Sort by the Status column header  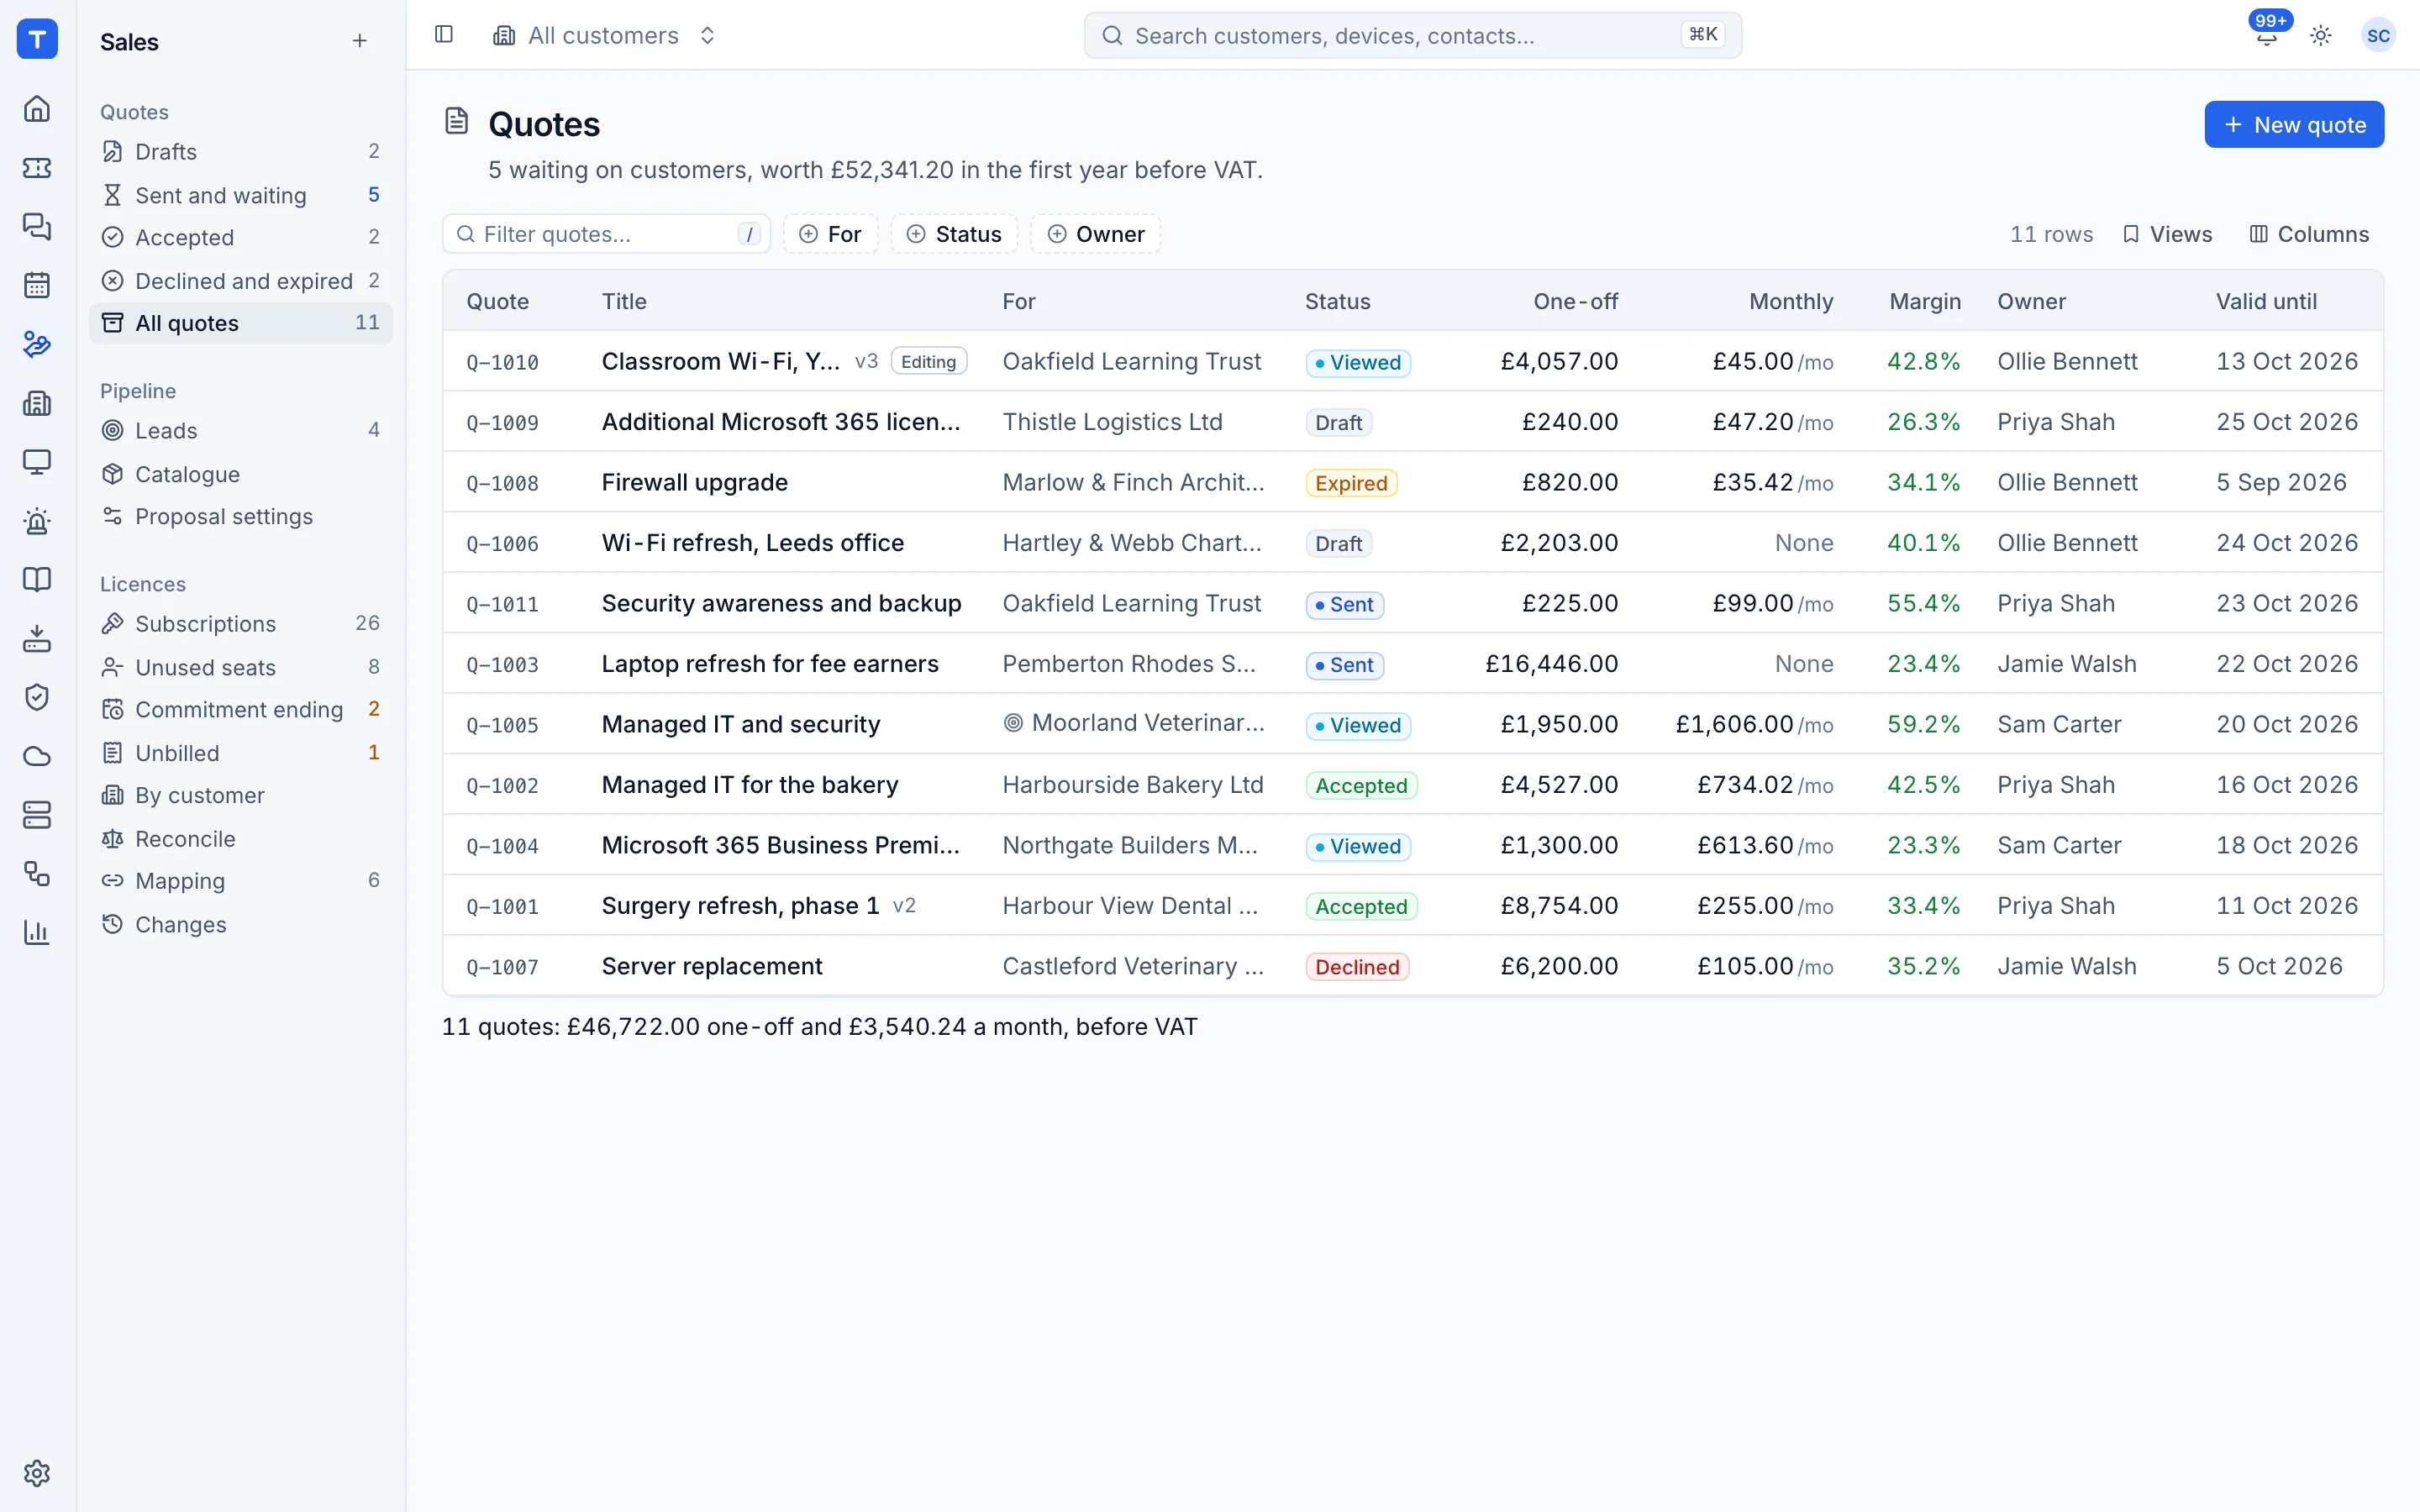point(1337,301)
